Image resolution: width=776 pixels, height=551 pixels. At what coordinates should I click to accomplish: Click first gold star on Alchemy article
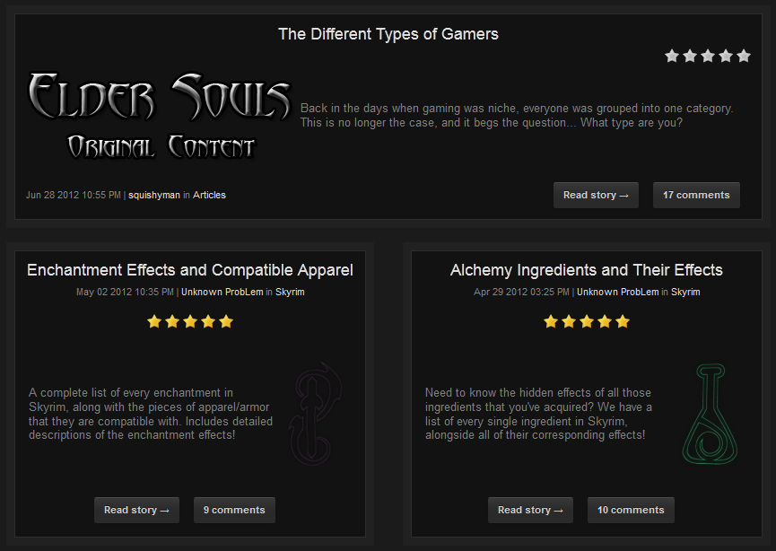pyautogui.click(x=551, y=321)
